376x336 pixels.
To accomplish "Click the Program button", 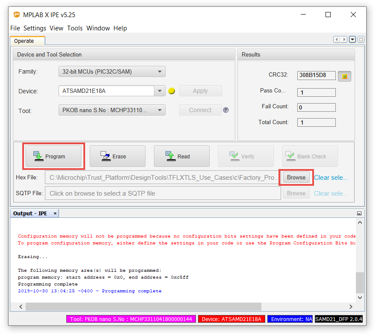I will [x=53, y=157].
